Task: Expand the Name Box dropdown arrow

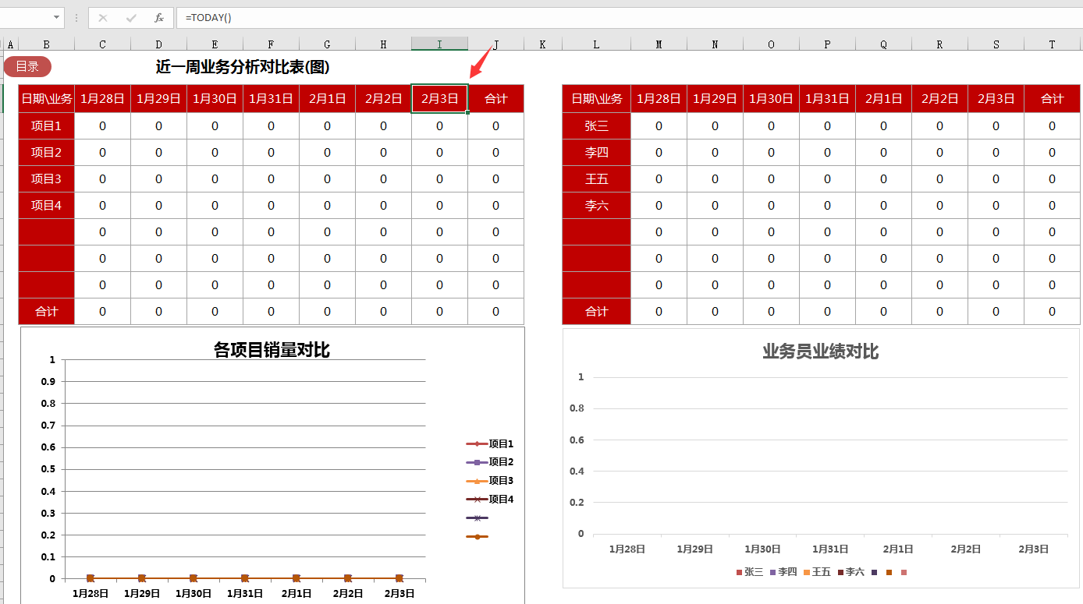Action: (58, 17)
